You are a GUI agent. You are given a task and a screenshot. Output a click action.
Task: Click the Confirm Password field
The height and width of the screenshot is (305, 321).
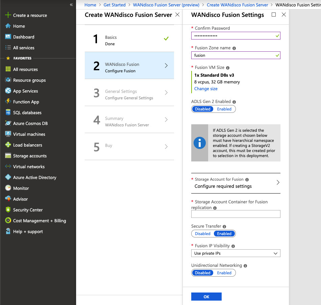pyautogui.click(x=236, y=35)
